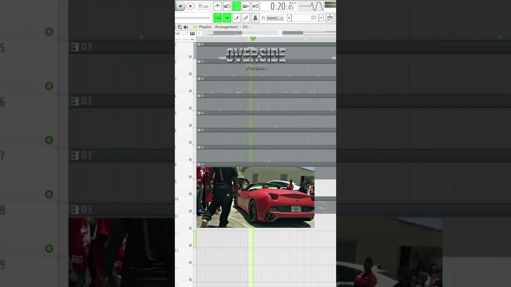Click the small gray speaker icon

186,27
